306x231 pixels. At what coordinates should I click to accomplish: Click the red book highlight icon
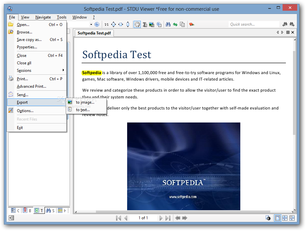(x=192, y=24)
